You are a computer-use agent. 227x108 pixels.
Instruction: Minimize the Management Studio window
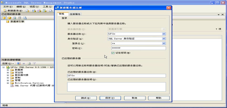click(x=213, y=3)
